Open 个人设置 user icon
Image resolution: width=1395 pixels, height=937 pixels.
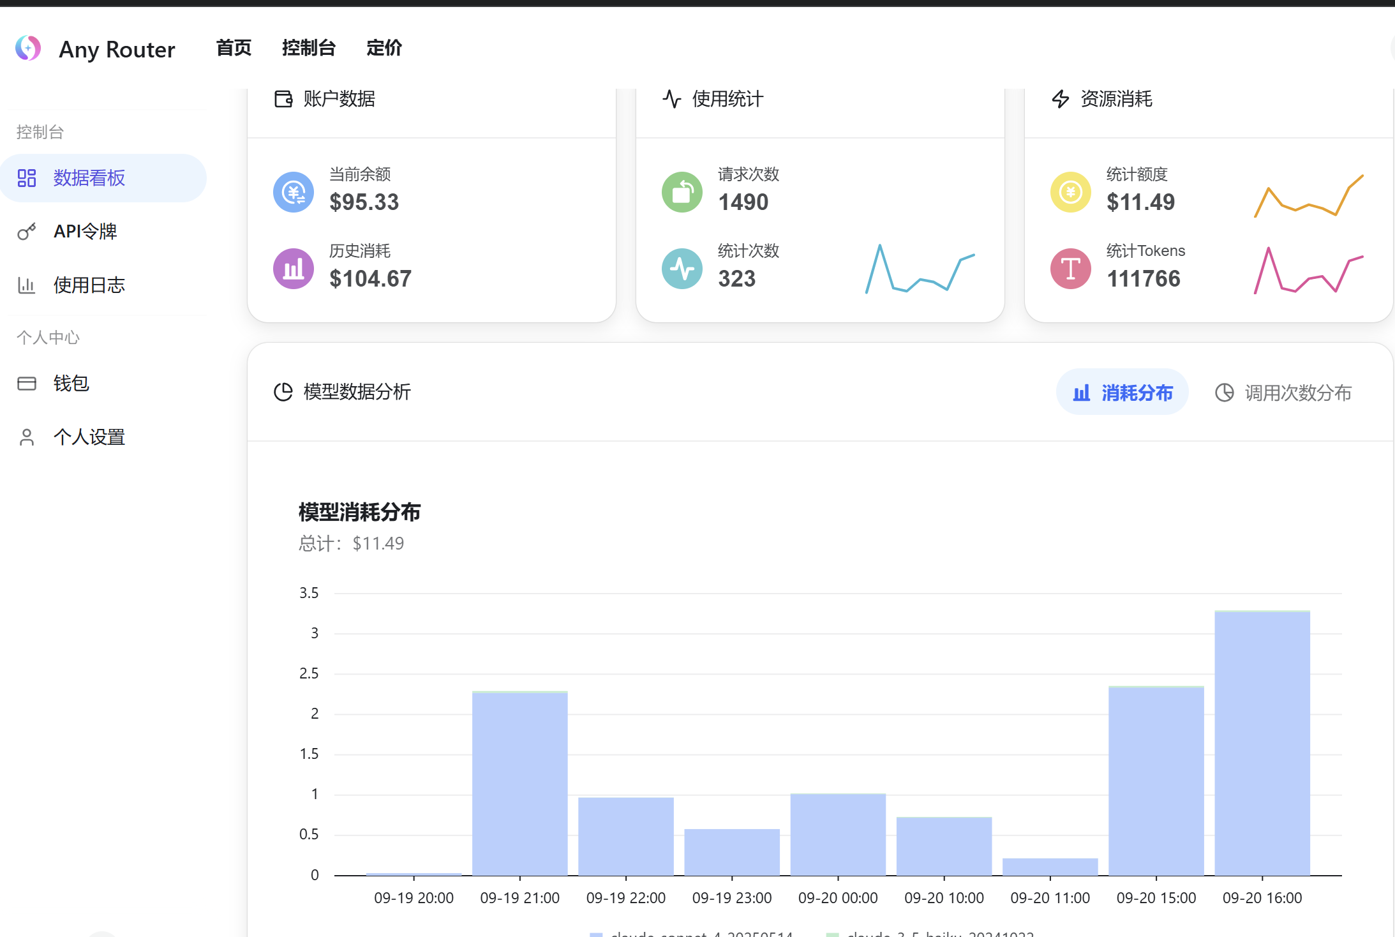point(26,437)
